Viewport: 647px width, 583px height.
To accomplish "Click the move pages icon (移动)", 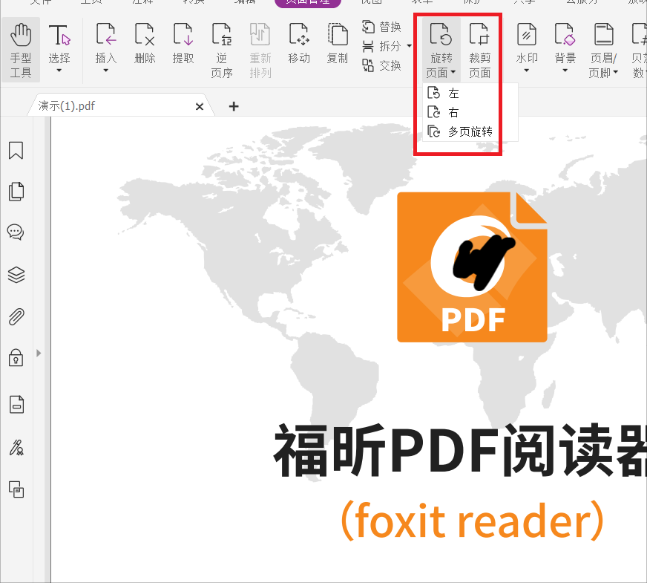I will click(299, 46).
